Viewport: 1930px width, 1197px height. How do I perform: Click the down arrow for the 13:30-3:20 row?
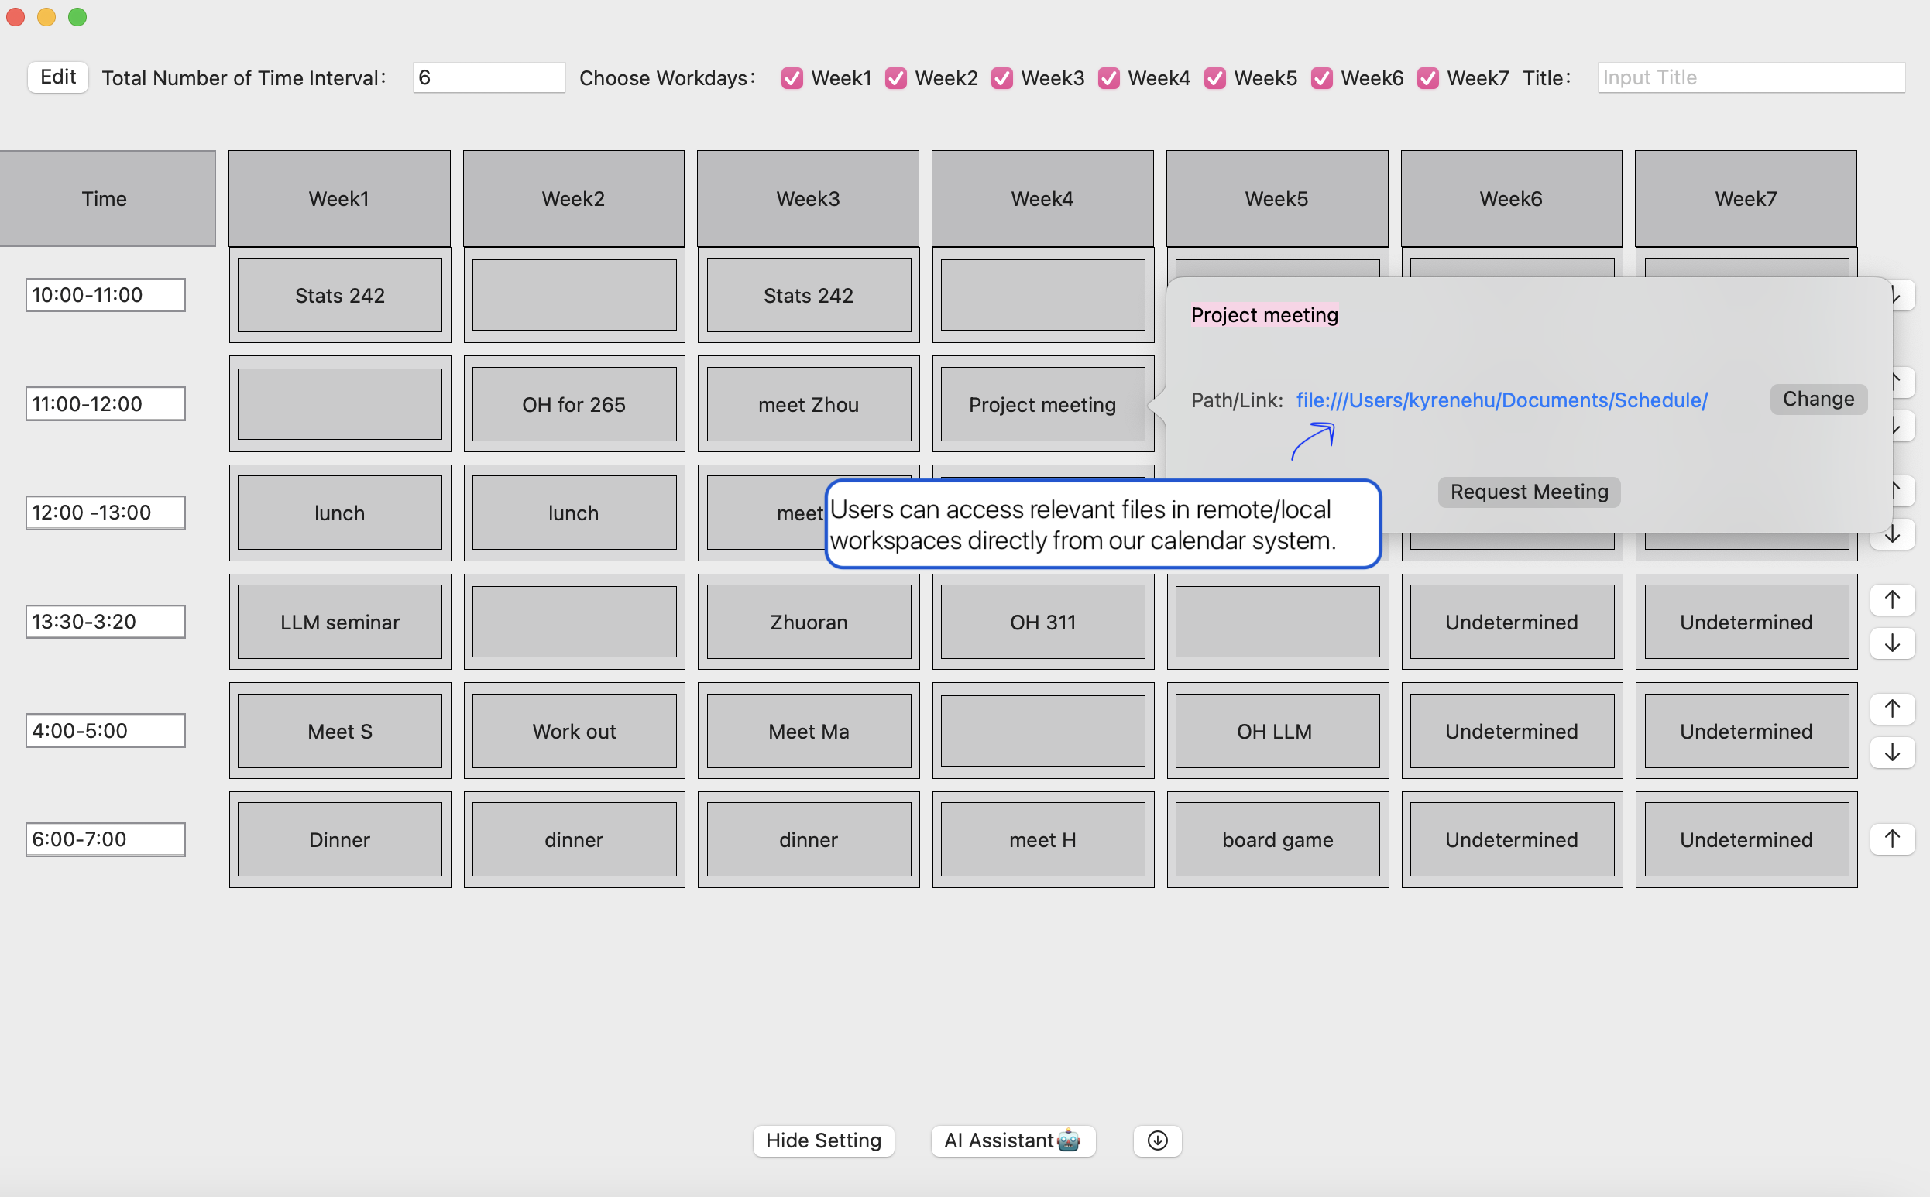[1891, 643]
